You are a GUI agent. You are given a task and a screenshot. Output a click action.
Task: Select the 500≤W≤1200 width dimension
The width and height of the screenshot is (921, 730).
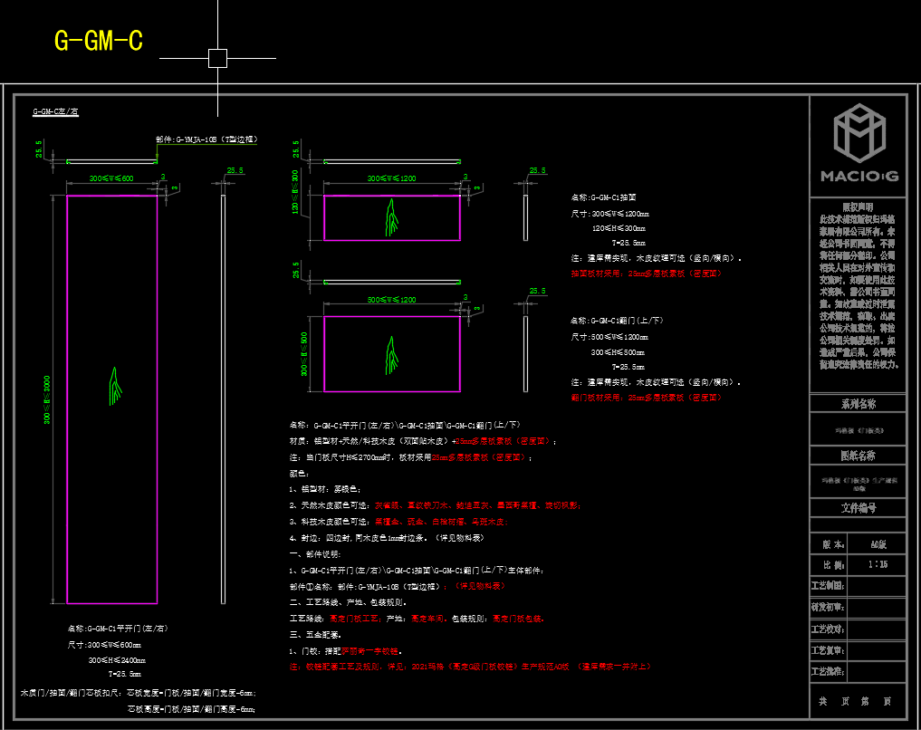[x=391, y=300]
